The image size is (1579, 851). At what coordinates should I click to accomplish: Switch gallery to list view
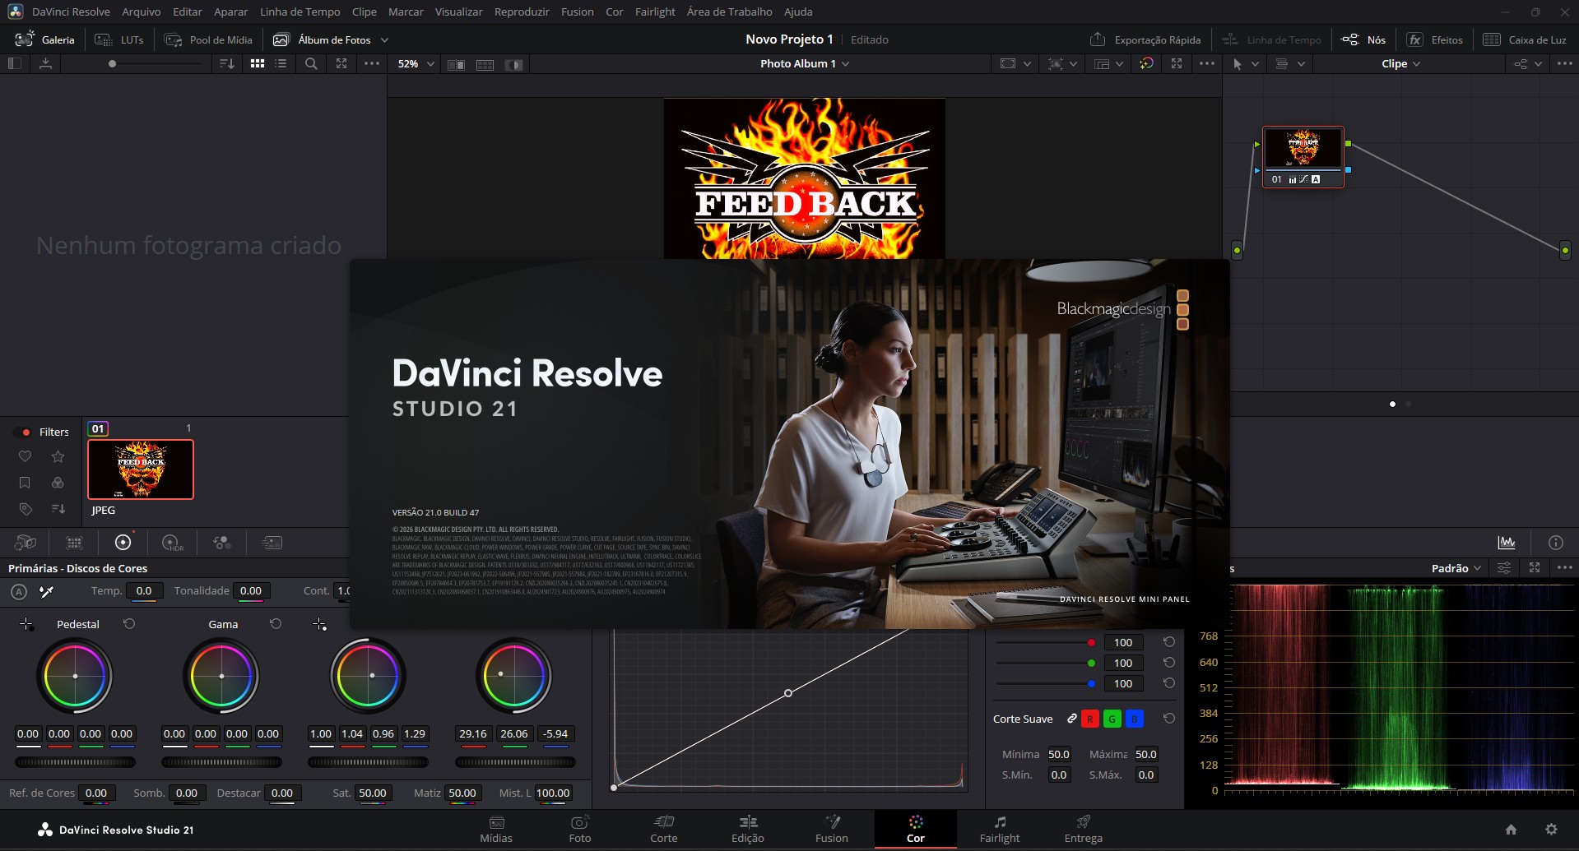coord(281,63)
